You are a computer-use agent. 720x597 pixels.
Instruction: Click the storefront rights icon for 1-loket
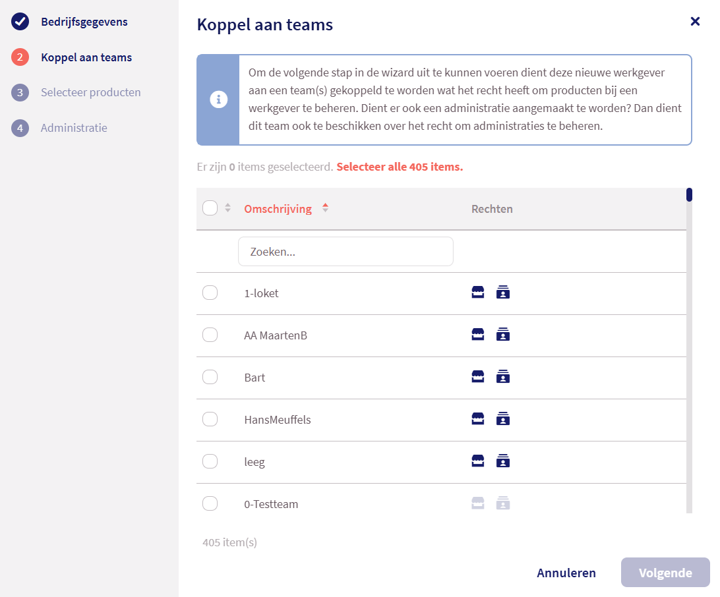click(478, 293)
